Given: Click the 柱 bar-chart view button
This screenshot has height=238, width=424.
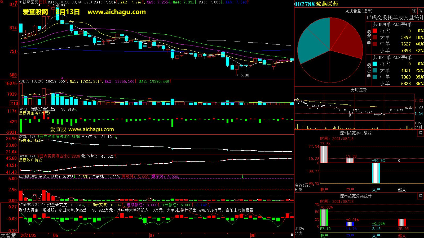Looking at the screenshot, I should [x=414, y=11].
